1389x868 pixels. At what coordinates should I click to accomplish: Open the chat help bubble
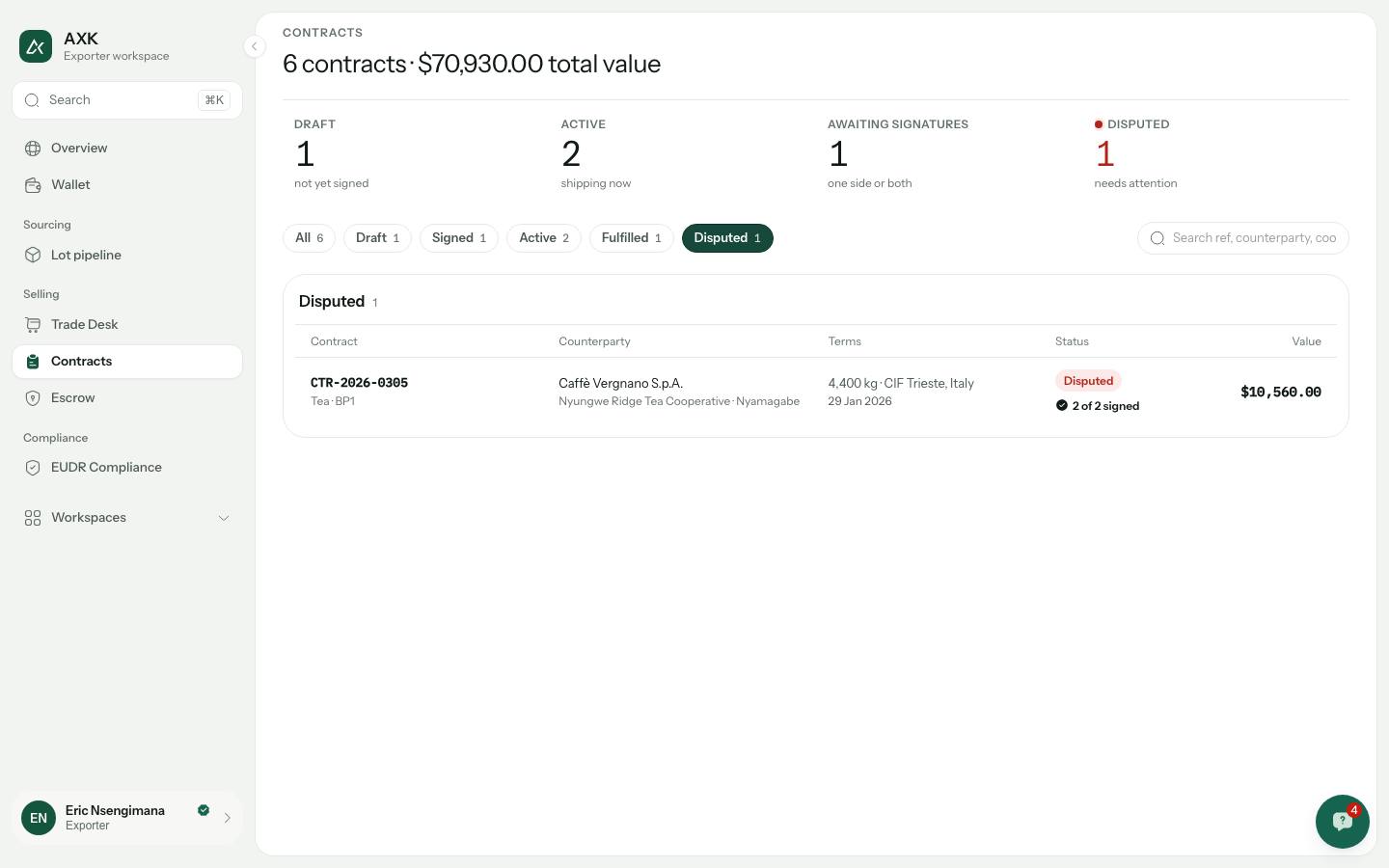(1342, 822)
